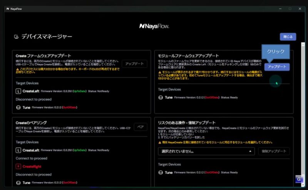
Task: Expand the module selection dropdown arrow
Action: [x=250, y=151]
